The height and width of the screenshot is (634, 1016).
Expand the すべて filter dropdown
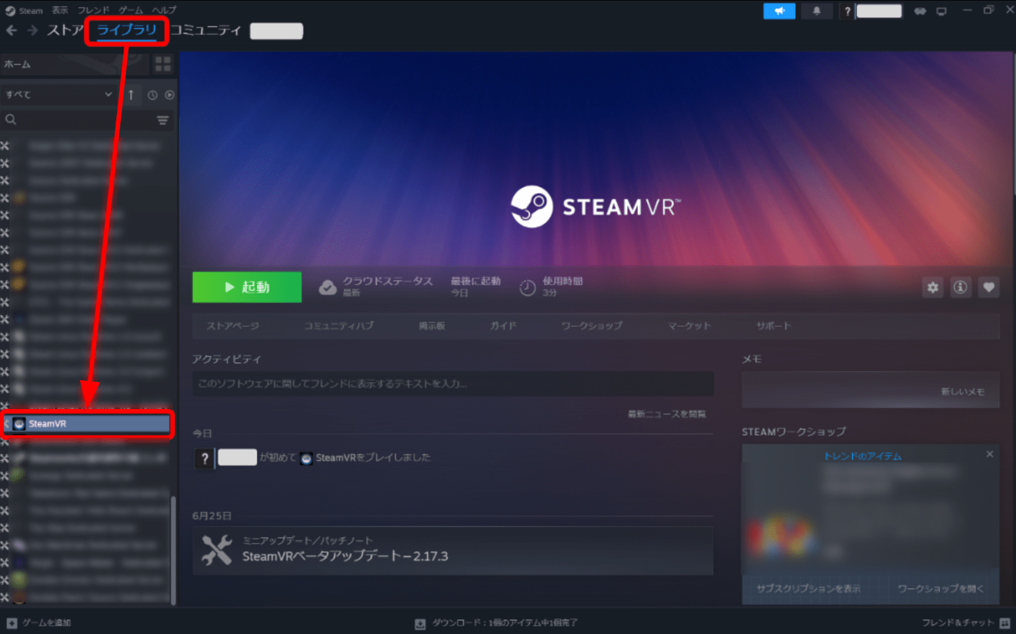click(58, 94)
